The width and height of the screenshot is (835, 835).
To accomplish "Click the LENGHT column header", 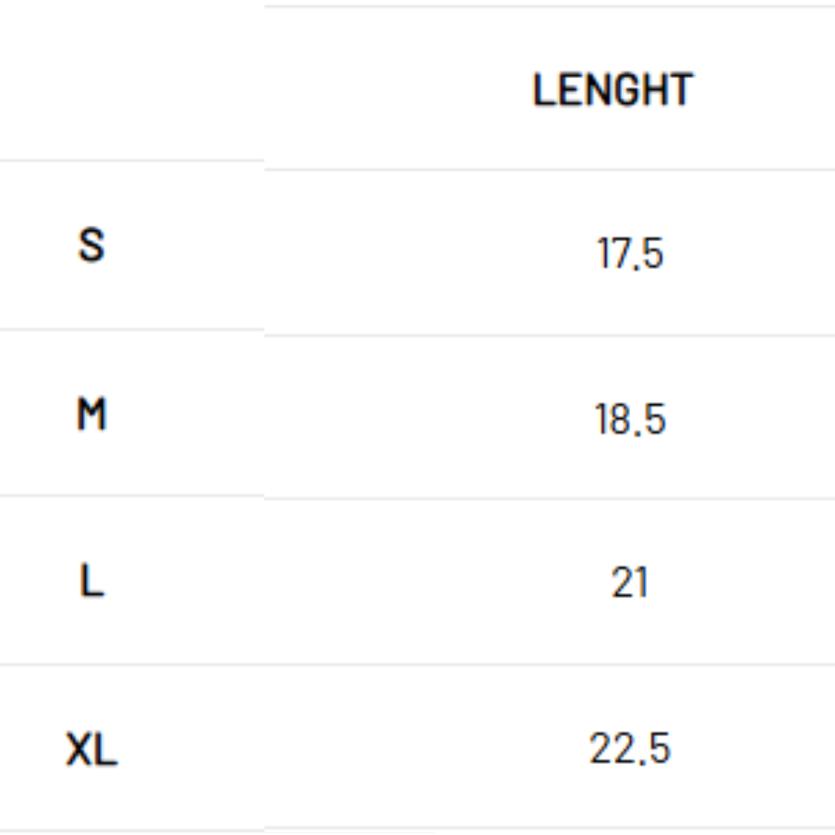I will point(612,90).
